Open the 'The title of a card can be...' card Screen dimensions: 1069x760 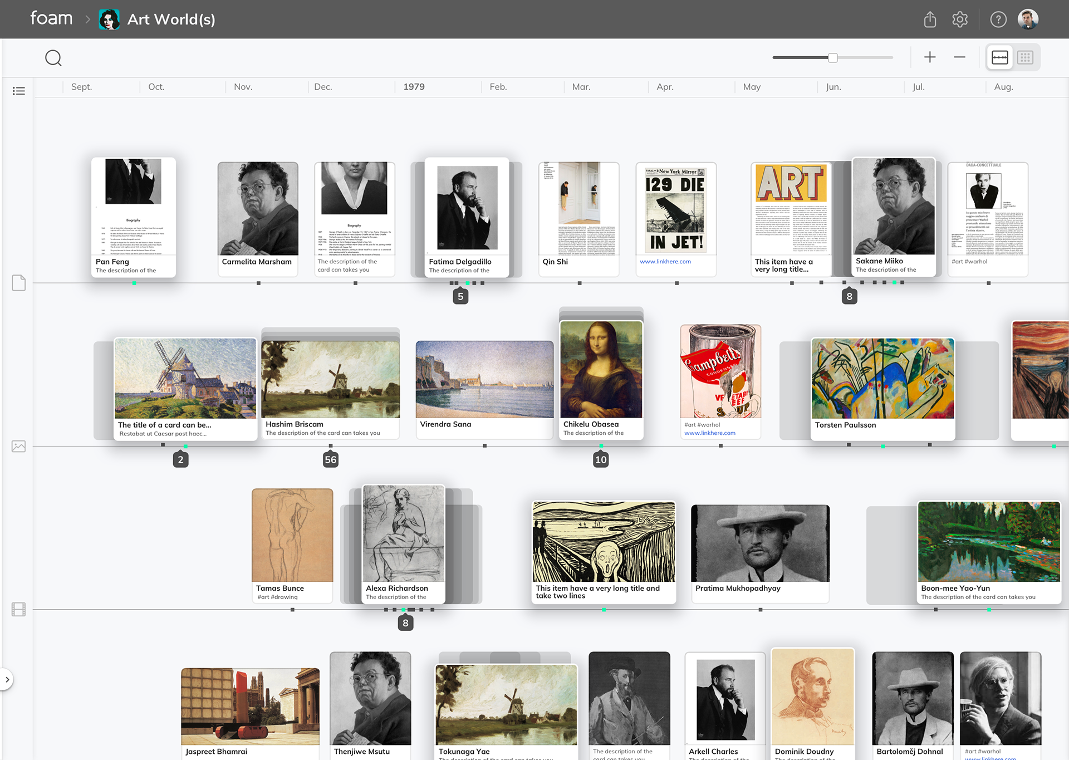(x=185, y=389)
